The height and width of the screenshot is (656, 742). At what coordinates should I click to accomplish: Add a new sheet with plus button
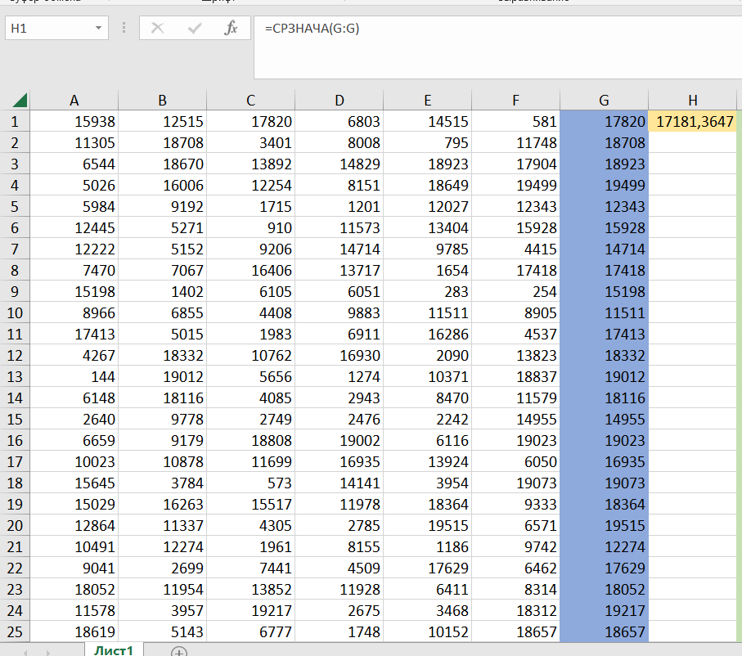pyautogui.click(x=179, y=651)
